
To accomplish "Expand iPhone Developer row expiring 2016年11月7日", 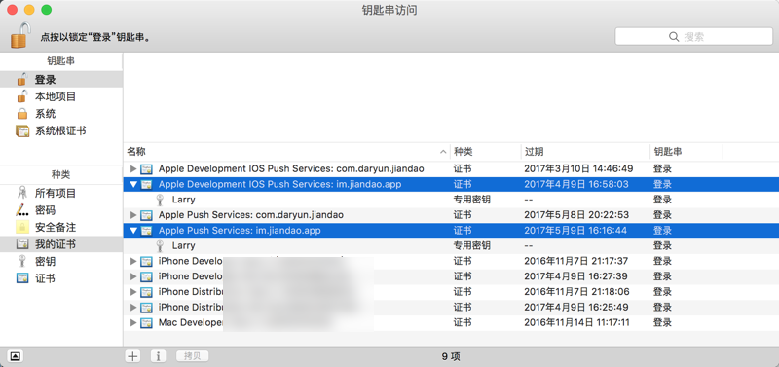I will pyautogui.click(x=132, y=261).
